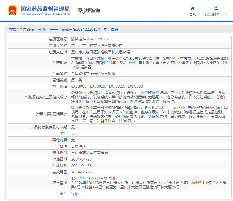This screenshot has height=201, width=233.
Task: Click the 生效日期 row label
Action: point(60,166)
